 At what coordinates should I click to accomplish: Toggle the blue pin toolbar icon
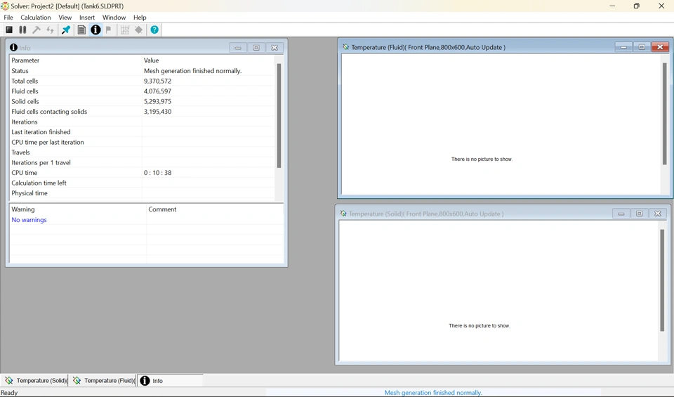66,30
